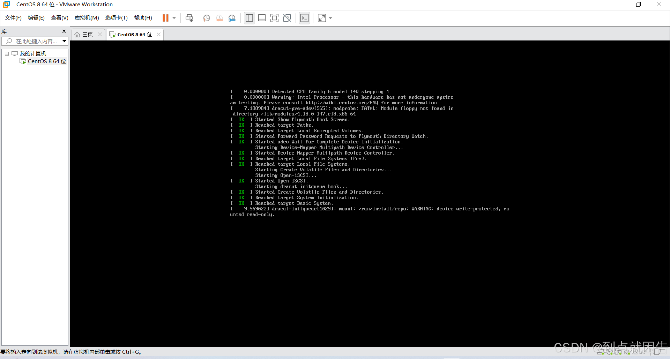
Task: Open the 编辑(E) menu
Action: point(36,18)
